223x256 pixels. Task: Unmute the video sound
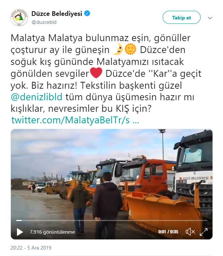tap(190, 232)
